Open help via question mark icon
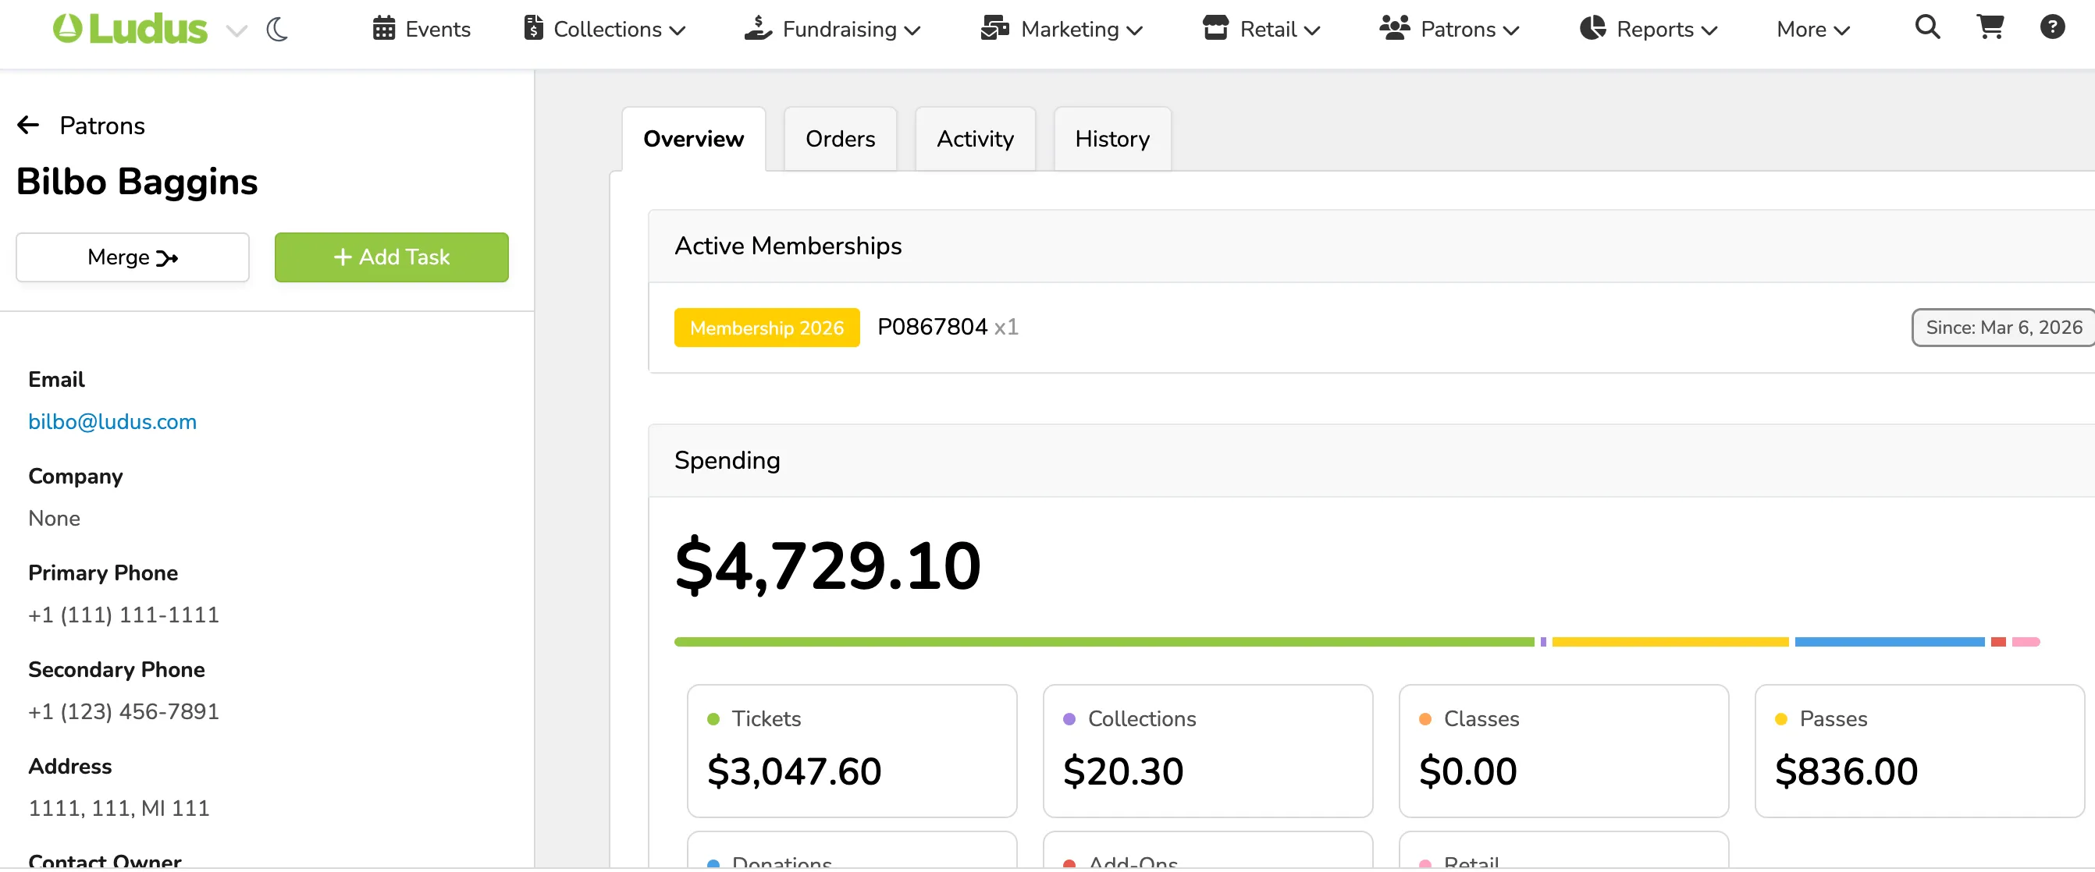This screenshot has height=872, width=2095. click(2053, 27)
